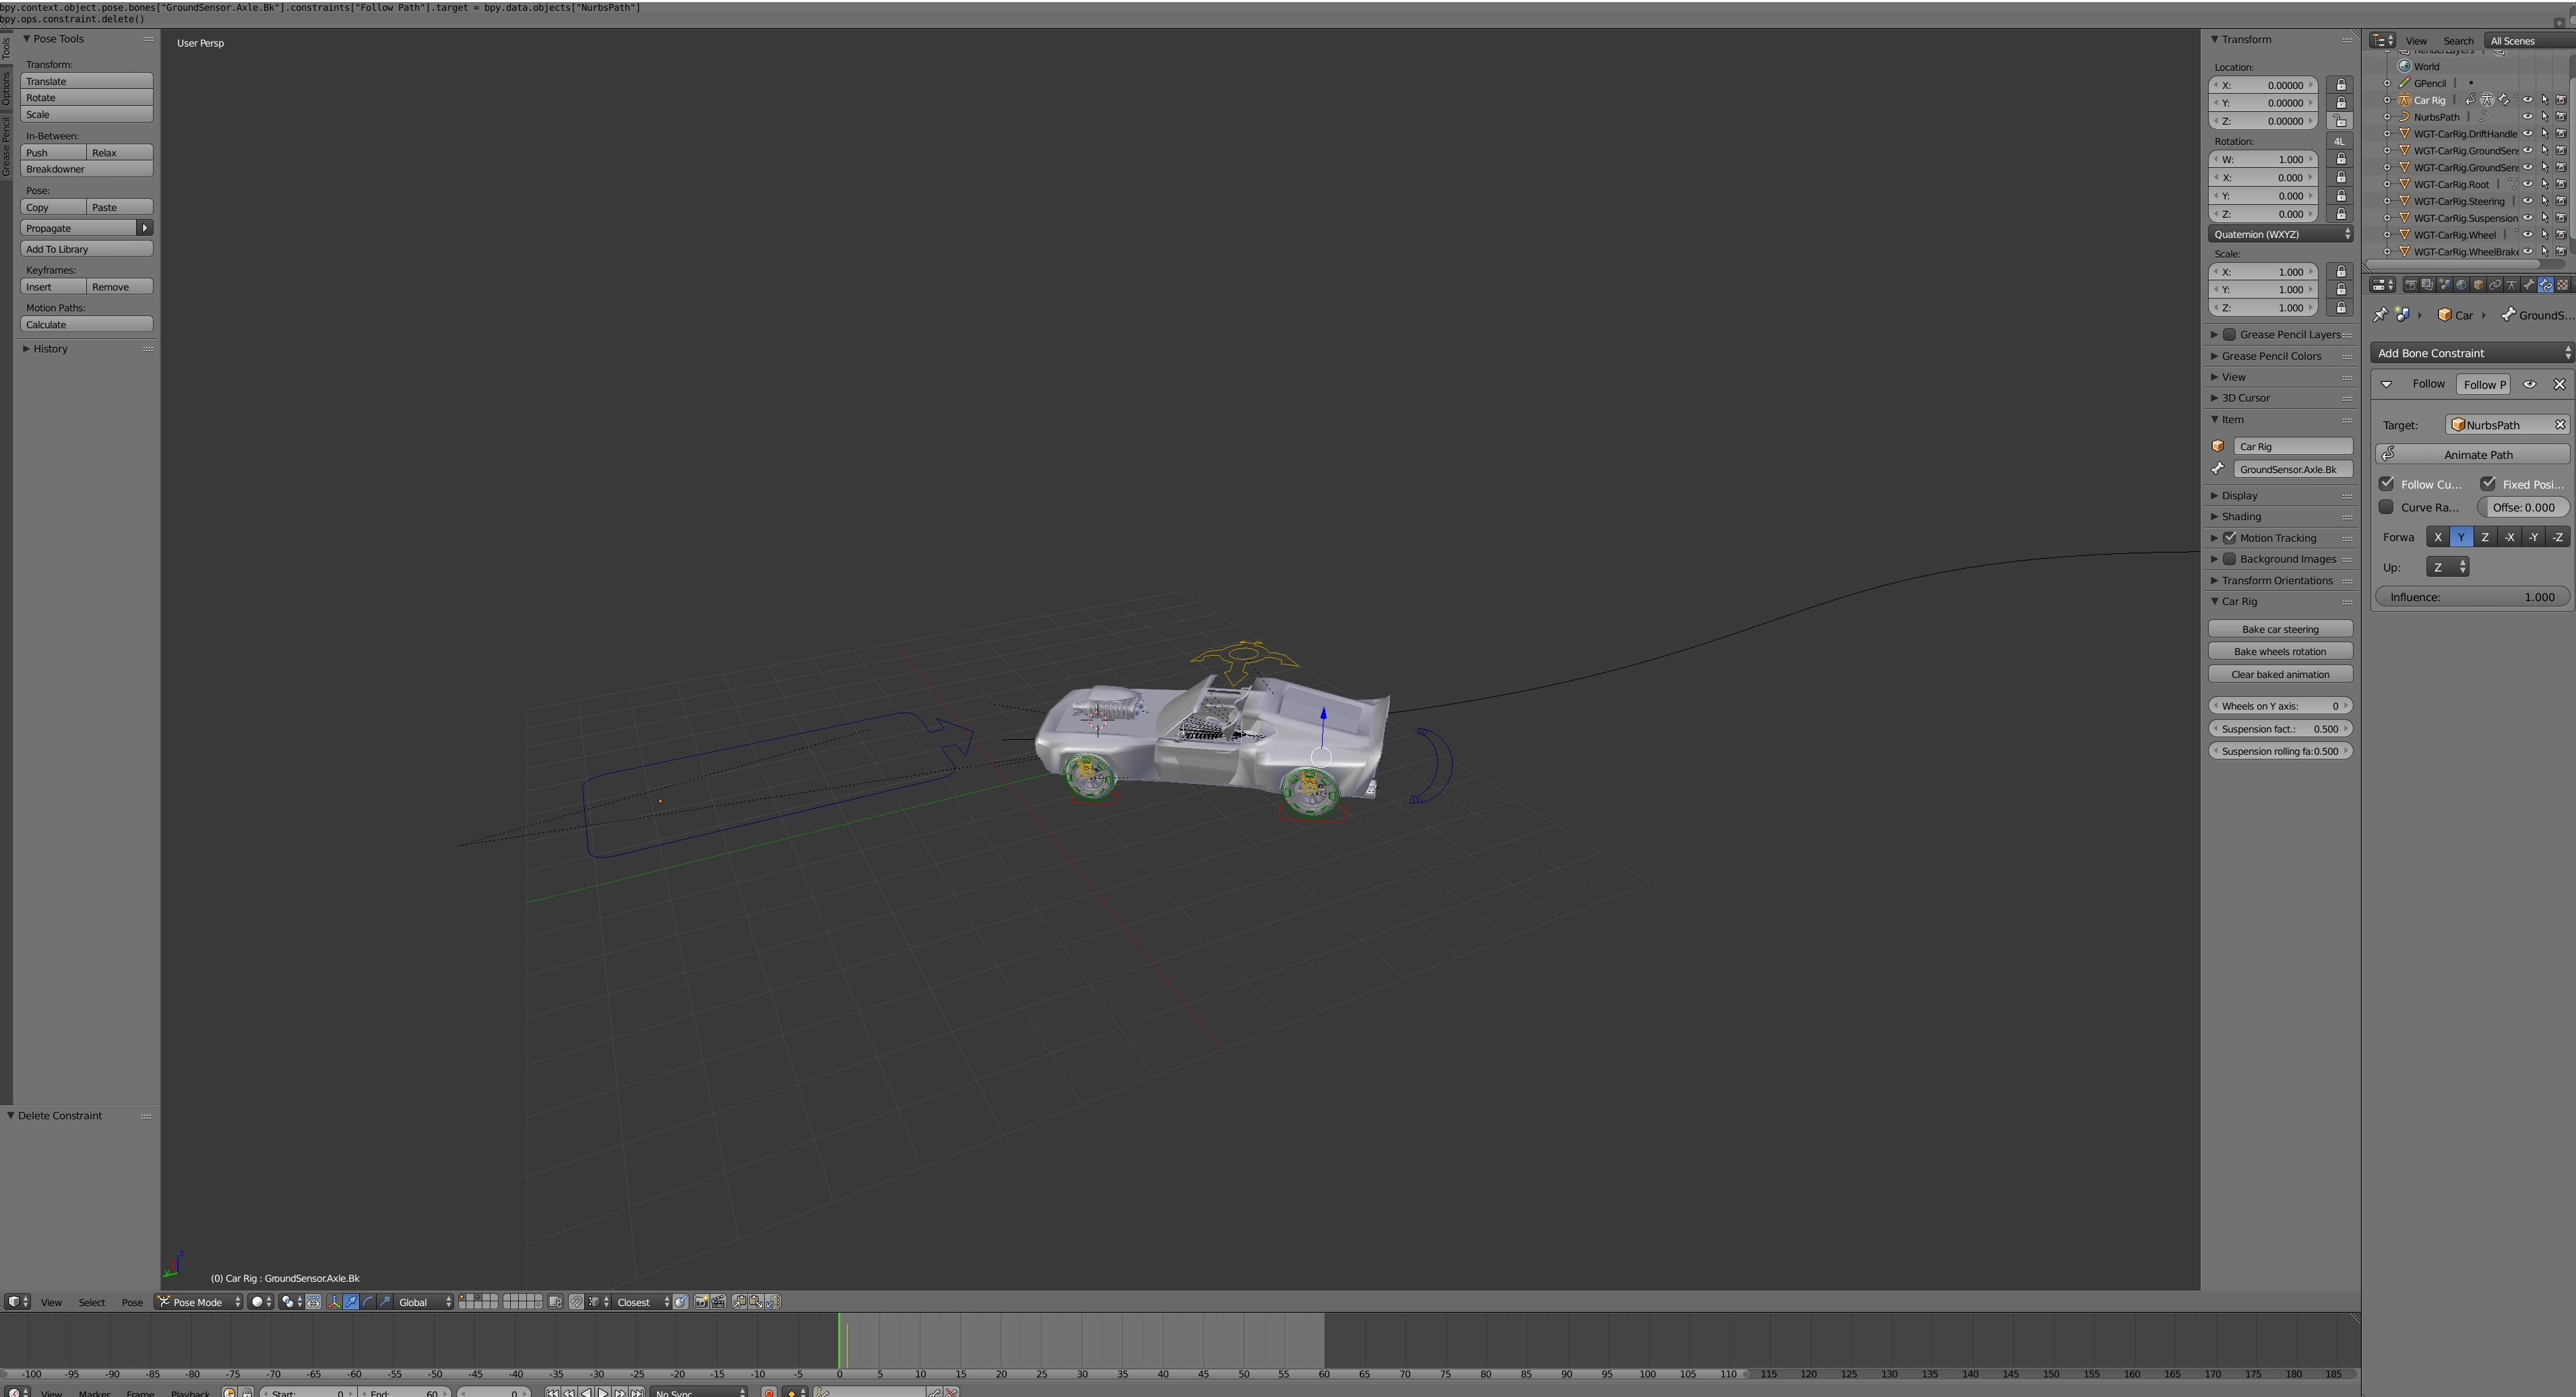
Task: Open the Pose menu in viewport header
Action: [132, 1302]
